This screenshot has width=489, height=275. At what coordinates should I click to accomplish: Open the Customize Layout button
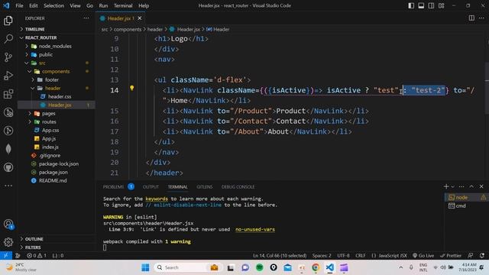442,5
